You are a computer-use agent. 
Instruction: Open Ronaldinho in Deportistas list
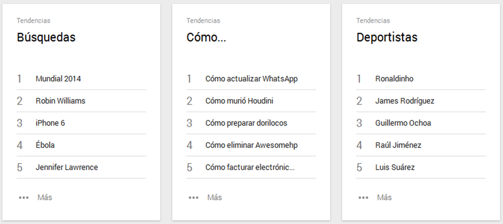click(394, 79)
